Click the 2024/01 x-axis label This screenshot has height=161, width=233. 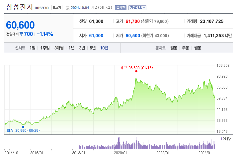tap(205, 153)
